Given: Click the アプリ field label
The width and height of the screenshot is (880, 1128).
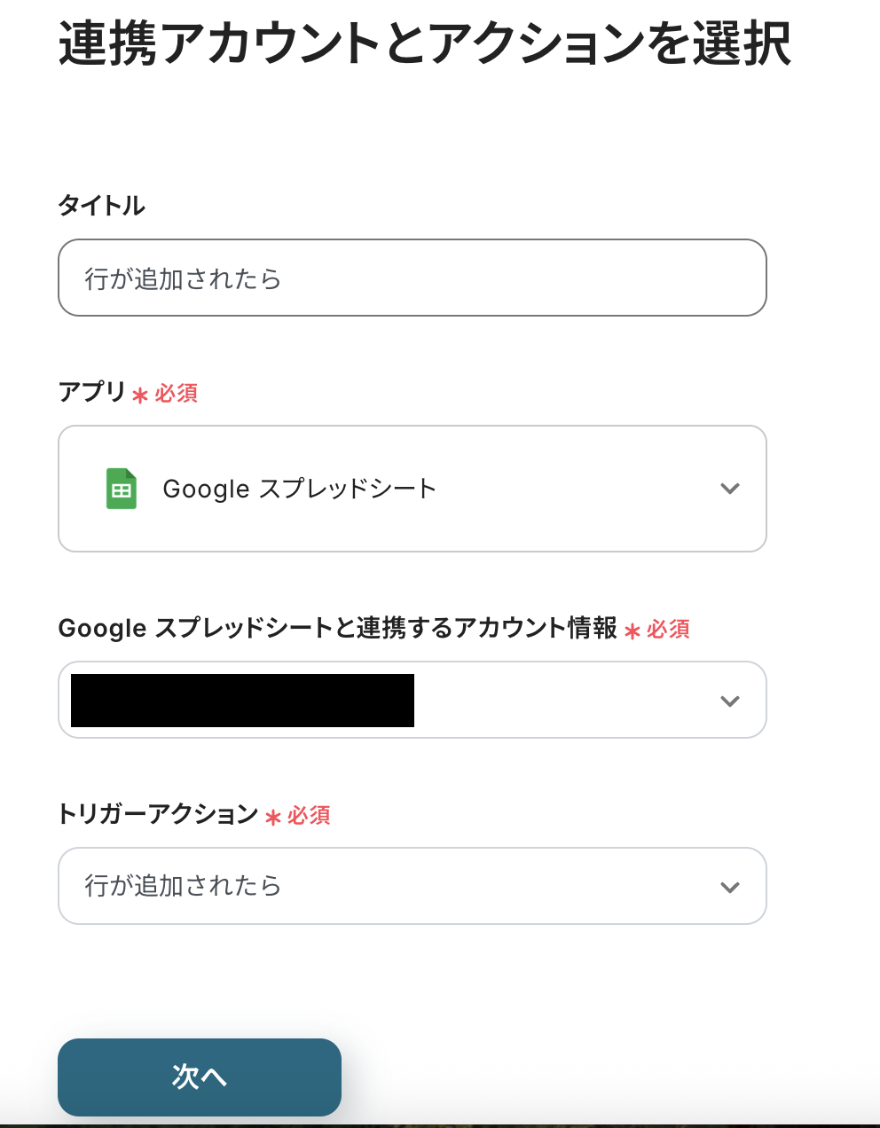Looking at the screenshot, I should (x=91, y=392).
